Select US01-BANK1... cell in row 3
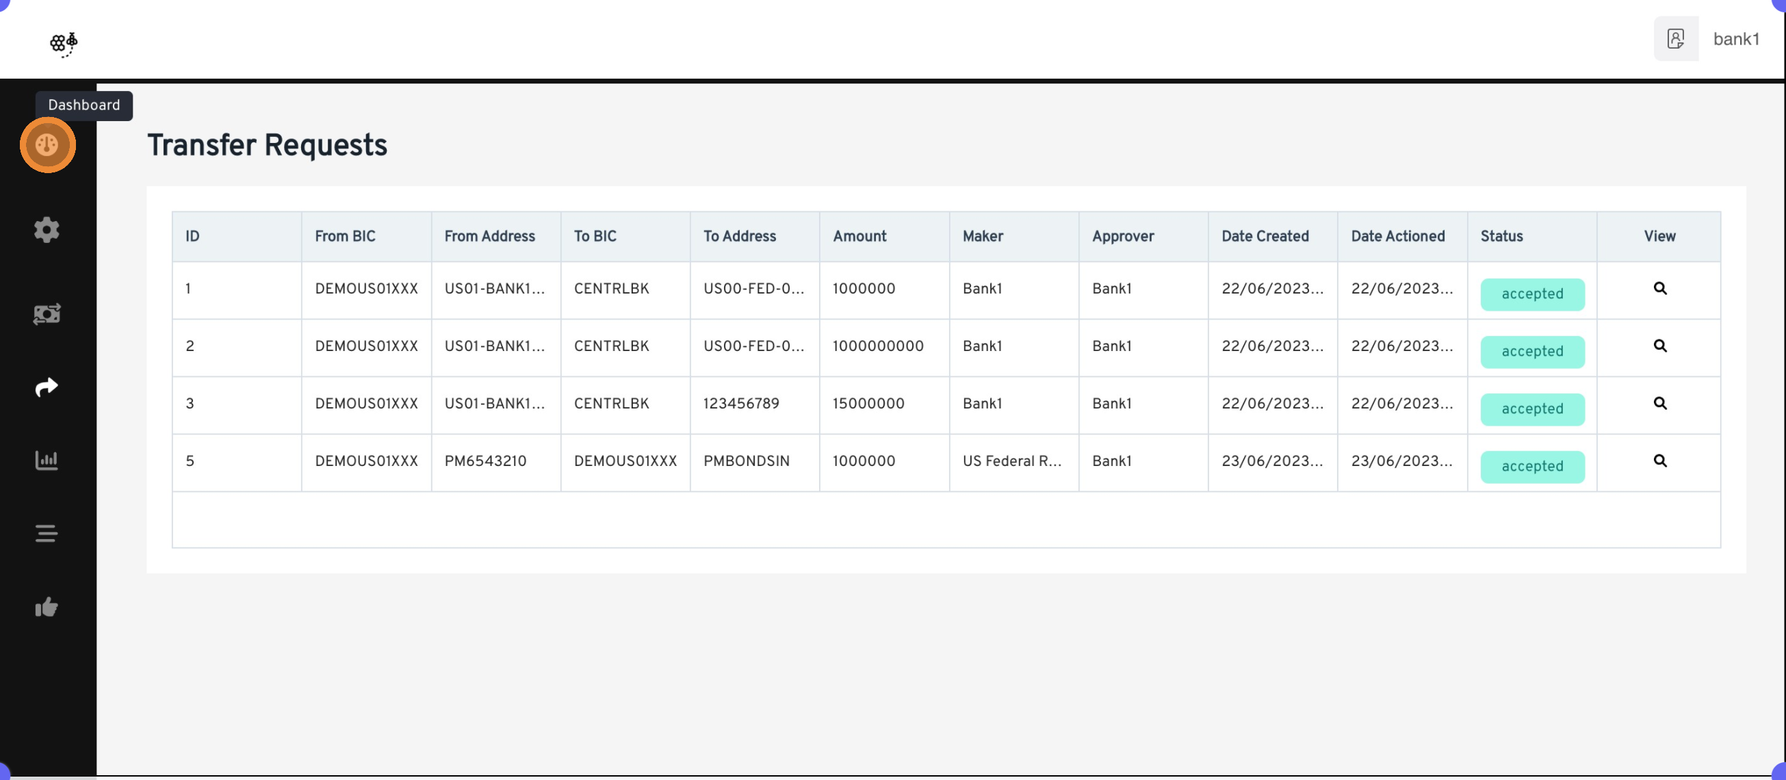 (495, 405)
